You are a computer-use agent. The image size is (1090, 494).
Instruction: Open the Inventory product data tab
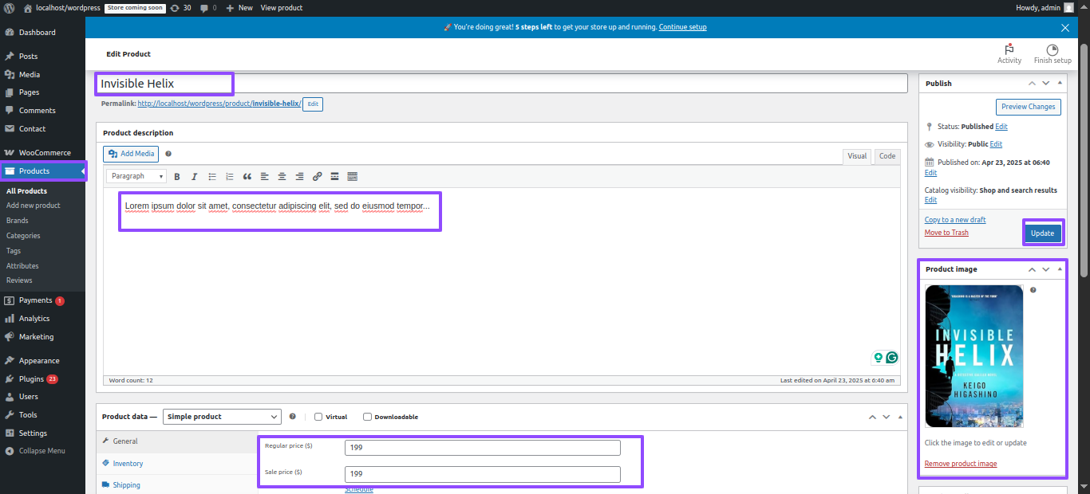click(x=128, y=463)
